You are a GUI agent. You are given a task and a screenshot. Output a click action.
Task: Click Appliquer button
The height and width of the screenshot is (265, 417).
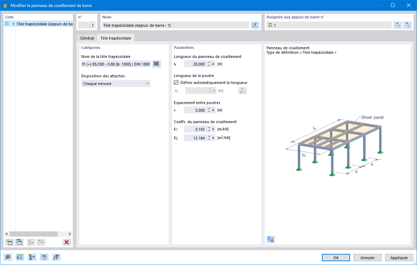coord(399,258)
